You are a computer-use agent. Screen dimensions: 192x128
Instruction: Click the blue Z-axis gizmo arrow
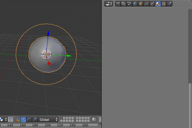point(48,33)
